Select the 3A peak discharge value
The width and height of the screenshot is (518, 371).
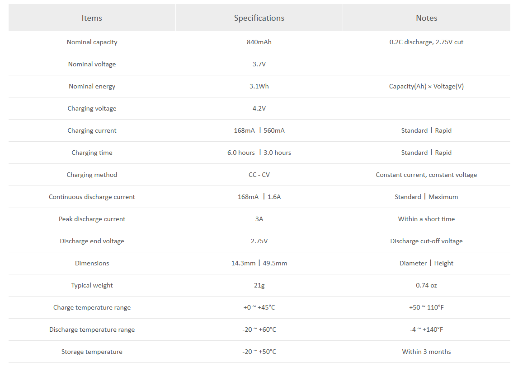pos(259,219)
